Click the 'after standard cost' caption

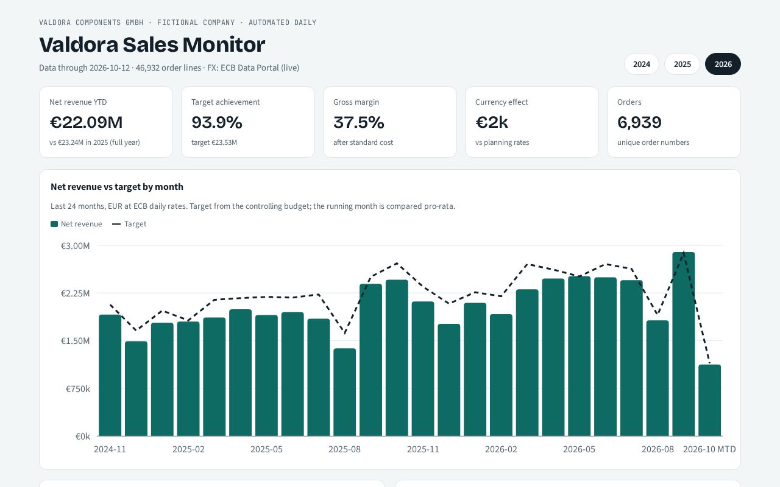(x=363, y=142)
